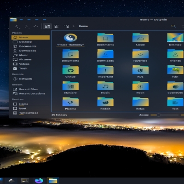The width and height of the screenshot is (184, 184).
Task: Switch to Compact view mode
Action: tap(57, 26)
